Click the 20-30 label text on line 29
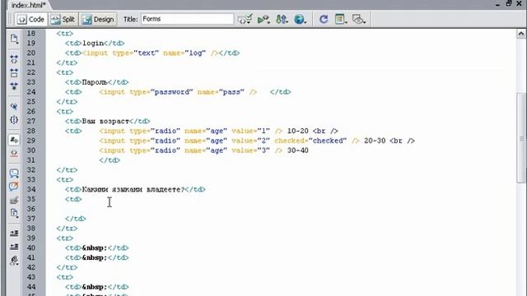Image resolution: width=527 pixels, height=296 pixels. [375, 141]
